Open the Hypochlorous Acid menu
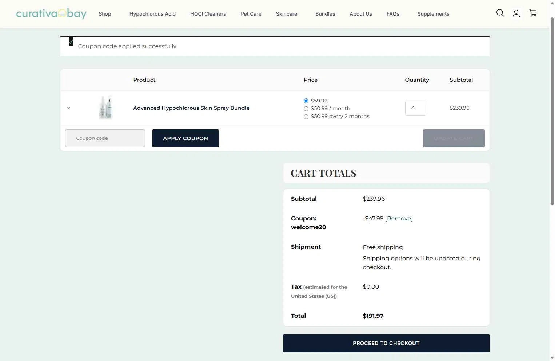The image size is (555, 361). 152,14
